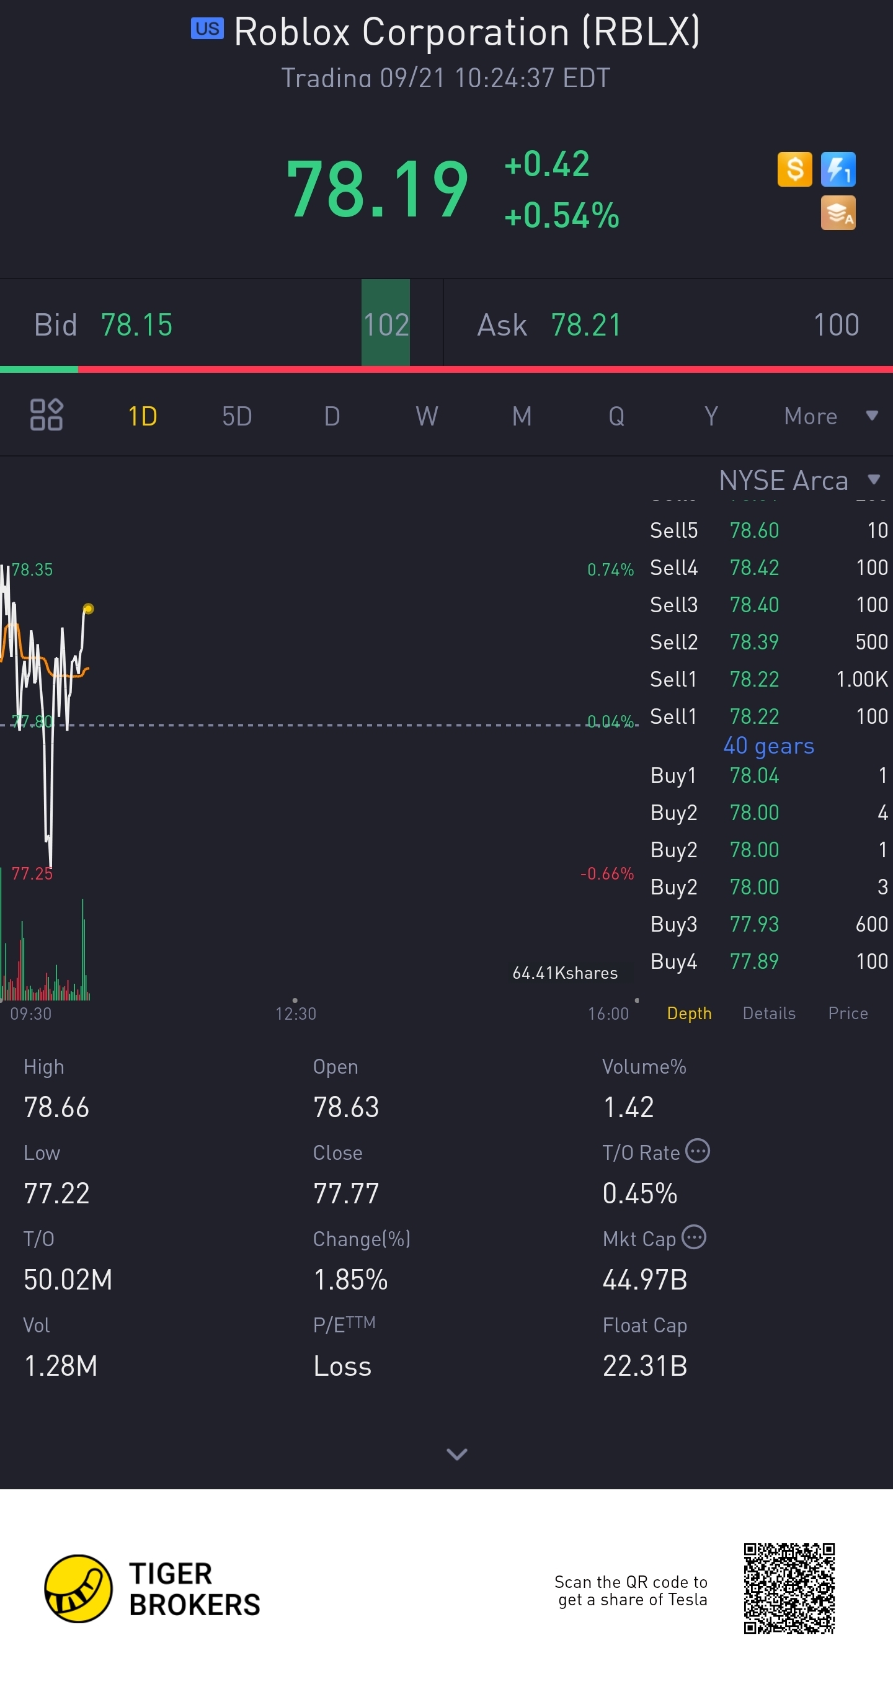Tap the T/O Rate value 0.45%
The width and height of the screenshot is (893, 1689).
(x=639, y=1193)
